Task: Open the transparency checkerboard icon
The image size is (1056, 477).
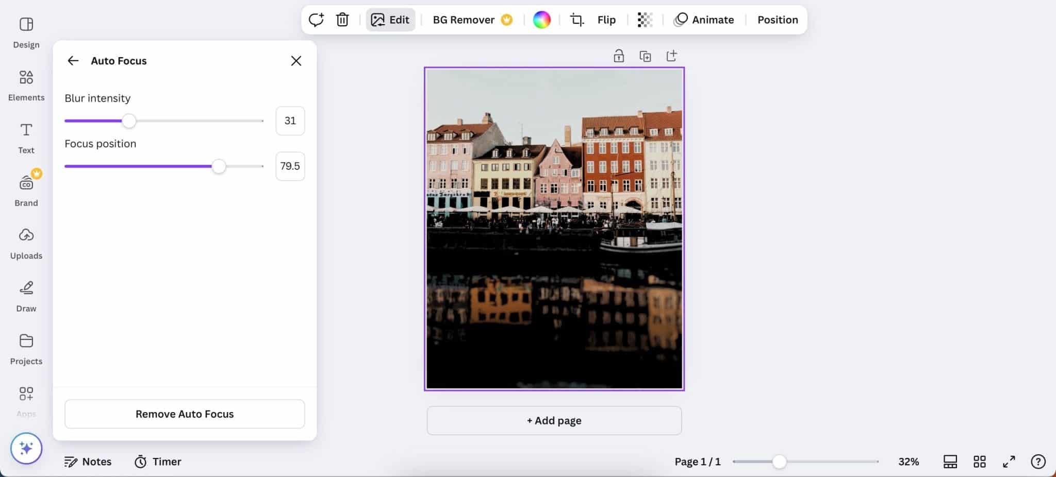Action: coord(645,20)
